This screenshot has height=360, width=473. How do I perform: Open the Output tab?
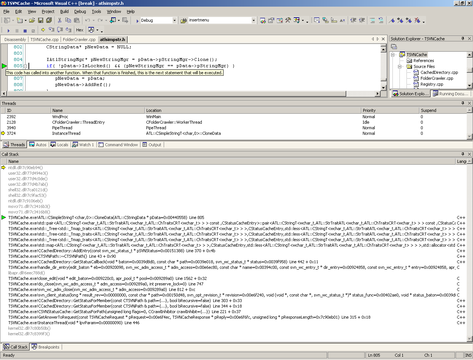[152, 145]
